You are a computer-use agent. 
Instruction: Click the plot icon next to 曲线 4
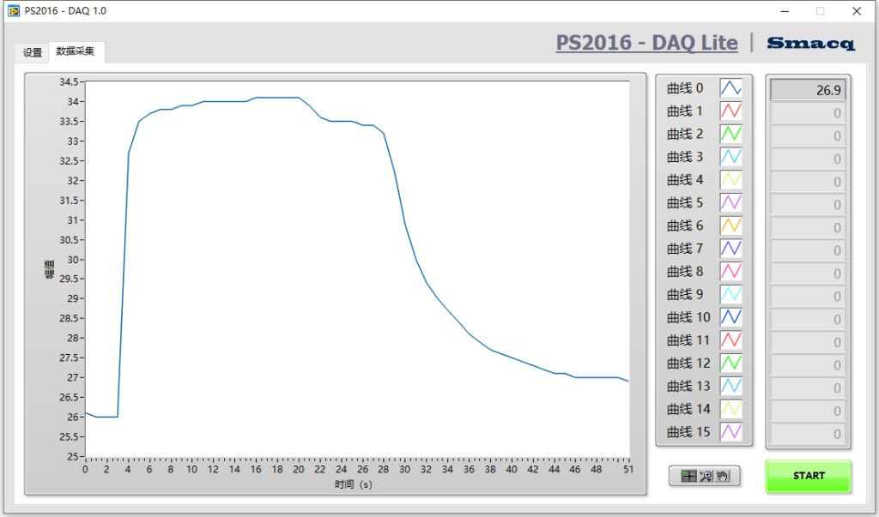click(731, 180)
